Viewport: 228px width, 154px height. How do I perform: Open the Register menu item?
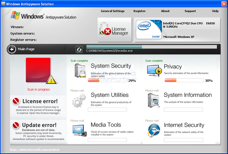pyautogui.click(x=140, y=11)
